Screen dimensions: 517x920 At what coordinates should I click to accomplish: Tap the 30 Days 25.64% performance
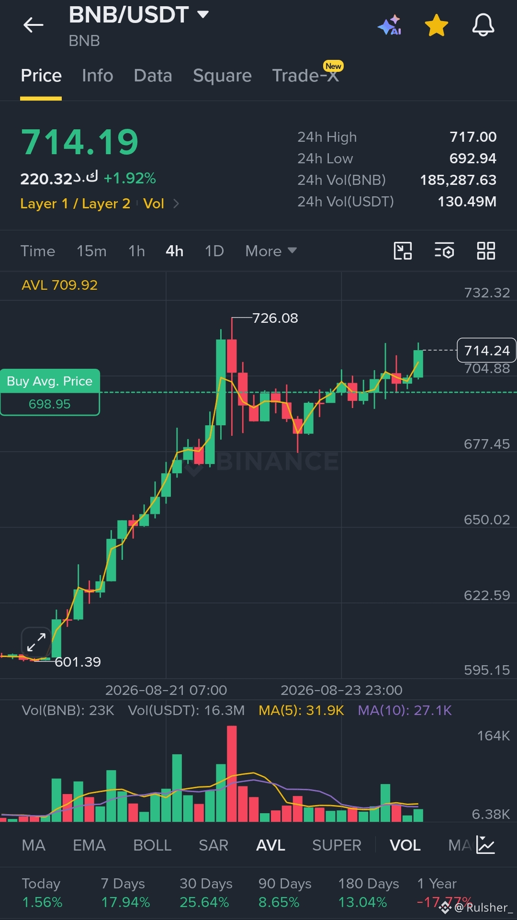[206, 893]
